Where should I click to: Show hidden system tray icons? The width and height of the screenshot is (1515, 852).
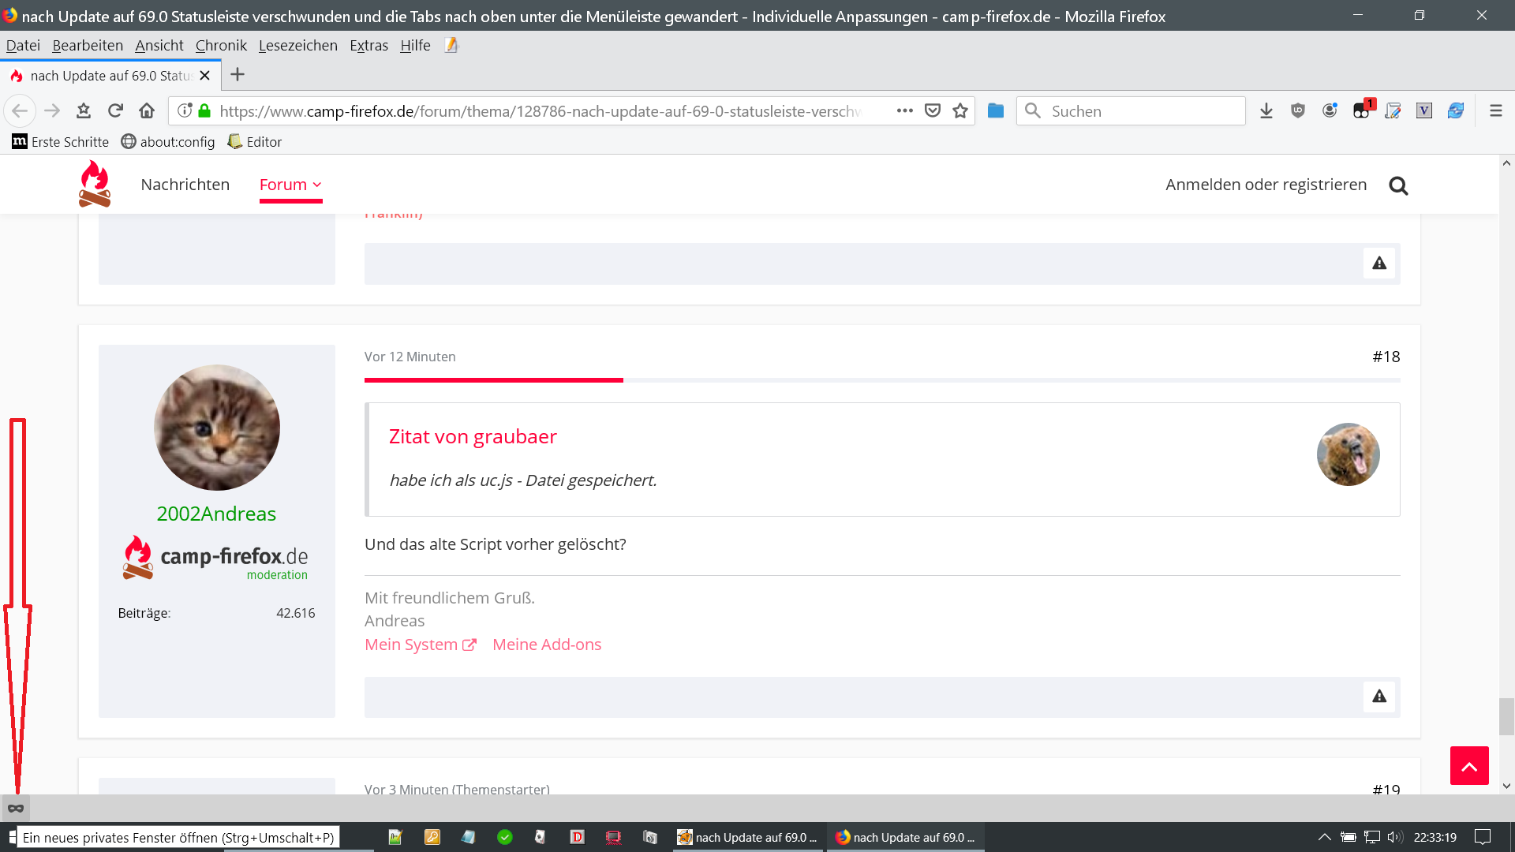(x=1324, y=837)
